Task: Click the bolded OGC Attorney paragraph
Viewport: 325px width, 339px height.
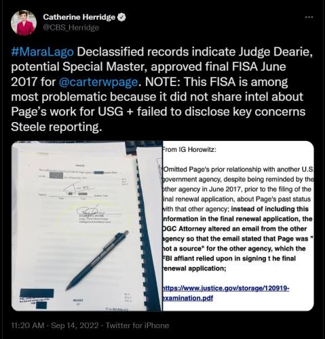Action: point(237,239)
